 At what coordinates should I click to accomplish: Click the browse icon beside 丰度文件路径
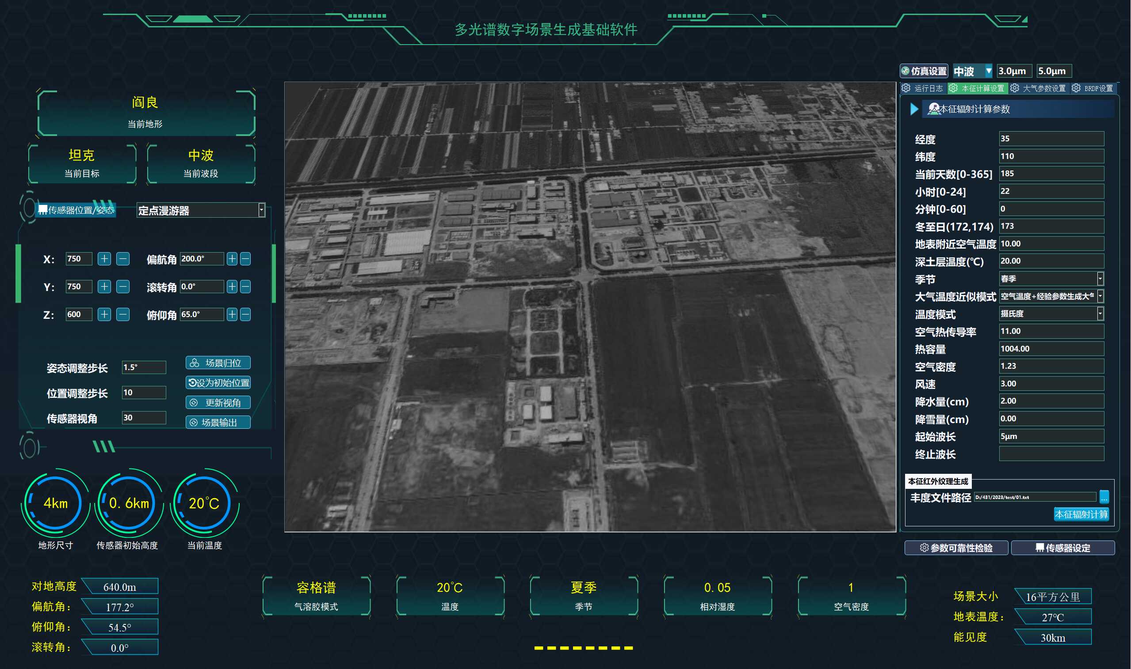[x=1104, y=497]
